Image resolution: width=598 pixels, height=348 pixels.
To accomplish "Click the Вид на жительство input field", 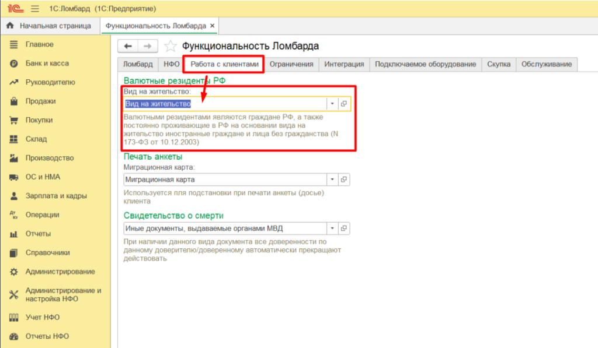I will click(x=224, y=104).
